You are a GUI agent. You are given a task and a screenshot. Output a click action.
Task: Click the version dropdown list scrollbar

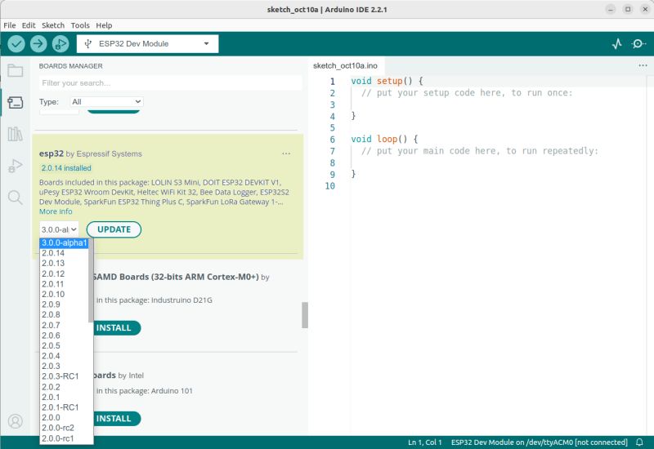click(91, 281)
